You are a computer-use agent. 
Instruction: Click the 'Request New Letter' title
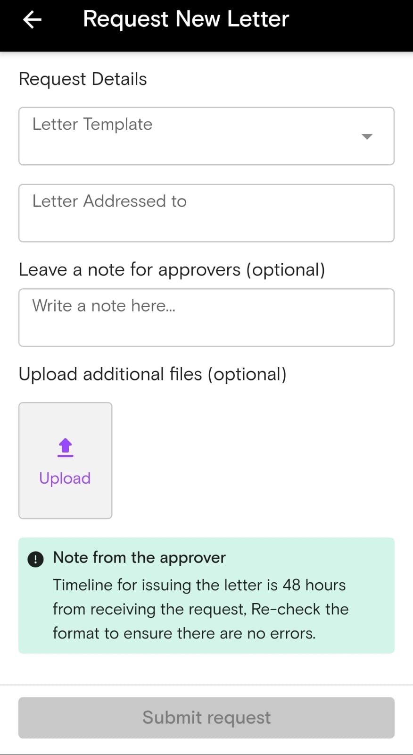point(186,19)
